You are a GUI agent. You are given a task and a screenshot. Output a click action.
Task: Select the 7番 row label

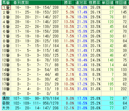coord(6,36)
